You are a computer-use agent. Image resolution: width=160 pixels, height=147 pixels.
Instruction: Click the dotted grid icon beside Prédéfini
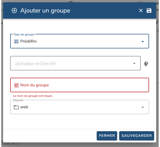point(16,41)
